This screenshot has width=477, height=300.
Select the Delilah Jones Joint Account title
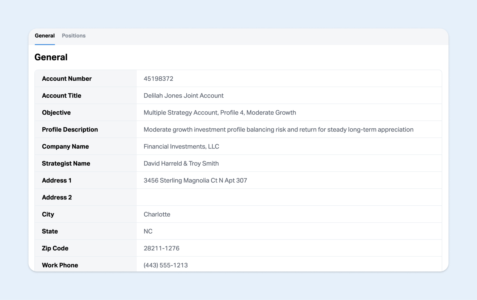coord(183,96)
